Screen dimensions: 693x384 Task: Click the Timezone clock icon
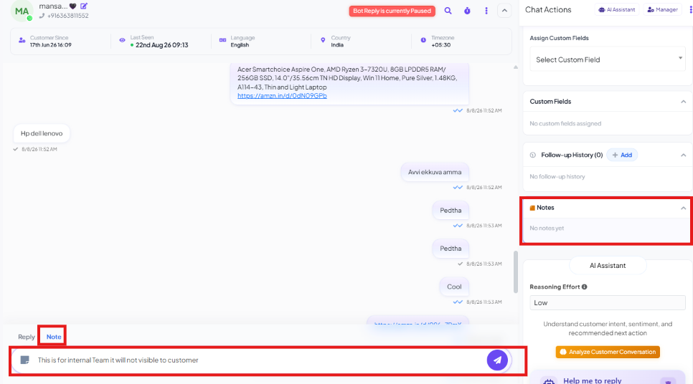pos(423,40)
